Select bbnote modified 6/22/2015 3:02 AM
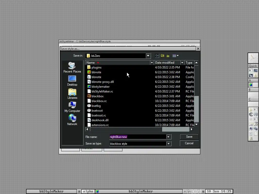 pyautogui.click(x=96, y=72)
